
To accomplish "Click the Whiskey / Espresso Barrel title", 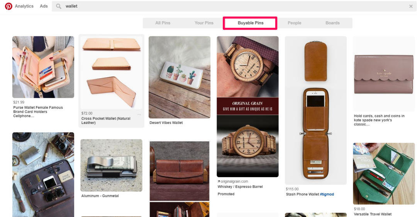I will click(x=240, y=186).
